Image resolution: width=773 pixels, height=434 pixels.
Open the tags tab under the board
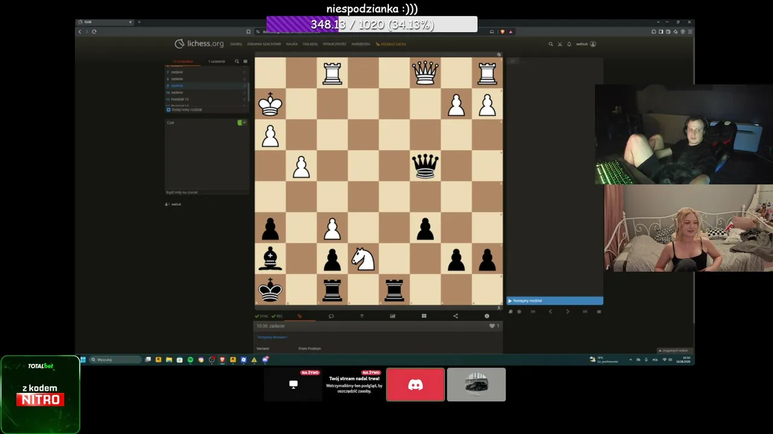[x=300, y=316]
